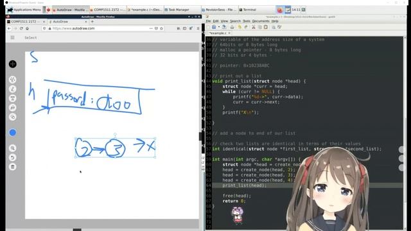The height and width of the screenshot is (231, 411).
Task: Toggle the Firefox sidebar icon
Action: pyautogui.click(x=184, y=28)
